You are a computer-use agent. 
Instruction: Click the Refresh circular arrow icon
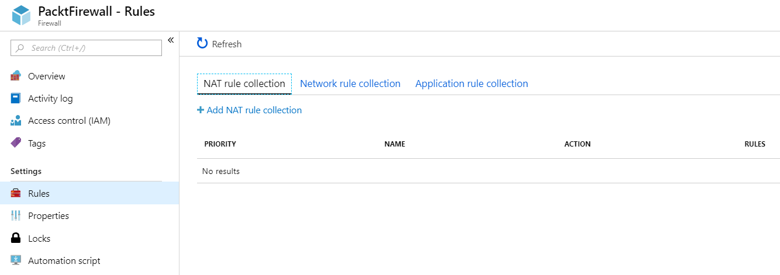tap(202, 43)
